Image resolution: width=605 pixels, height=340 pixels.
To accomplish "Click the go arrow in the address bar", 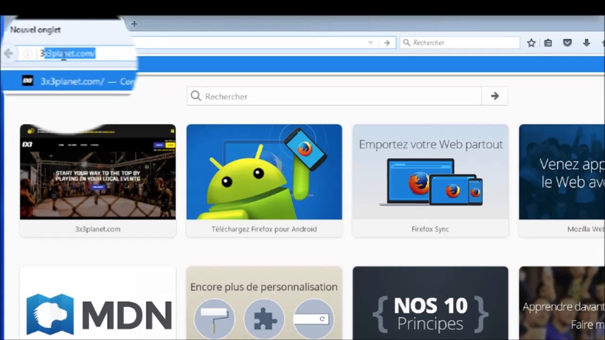I will point(387,43).
